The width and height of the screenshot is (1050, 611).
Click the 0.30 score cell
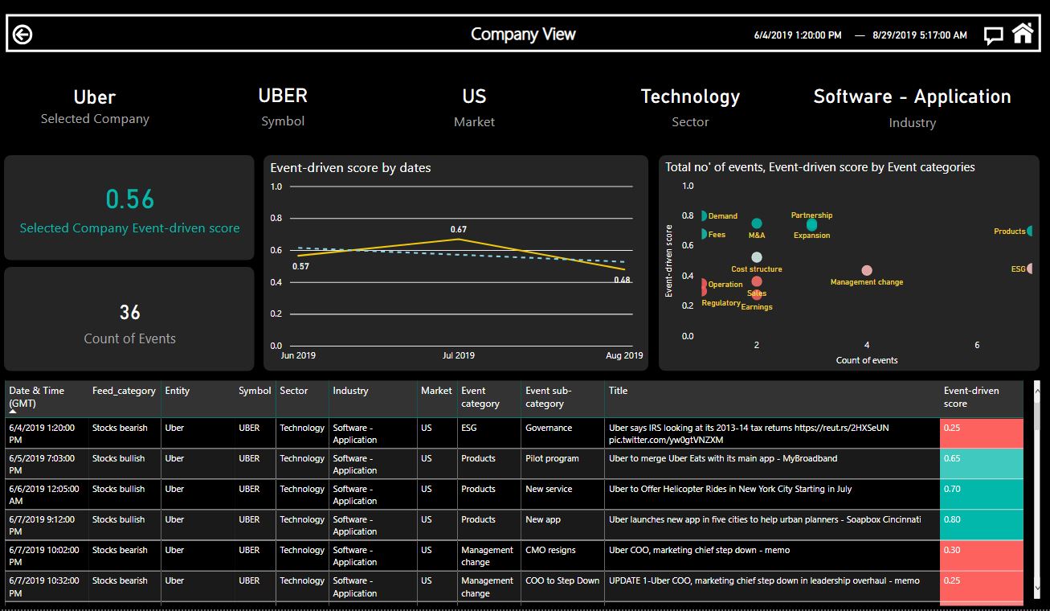982,556
